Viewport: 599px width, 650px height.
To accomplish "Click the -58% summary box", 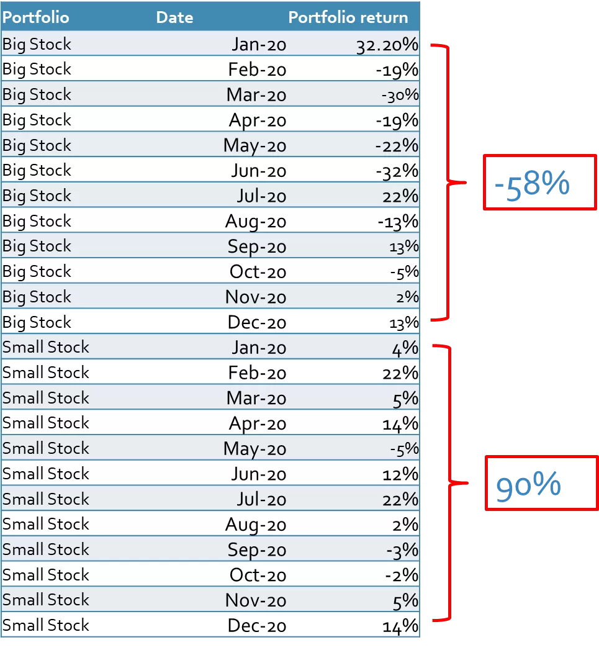I will [x=540, y=183].
